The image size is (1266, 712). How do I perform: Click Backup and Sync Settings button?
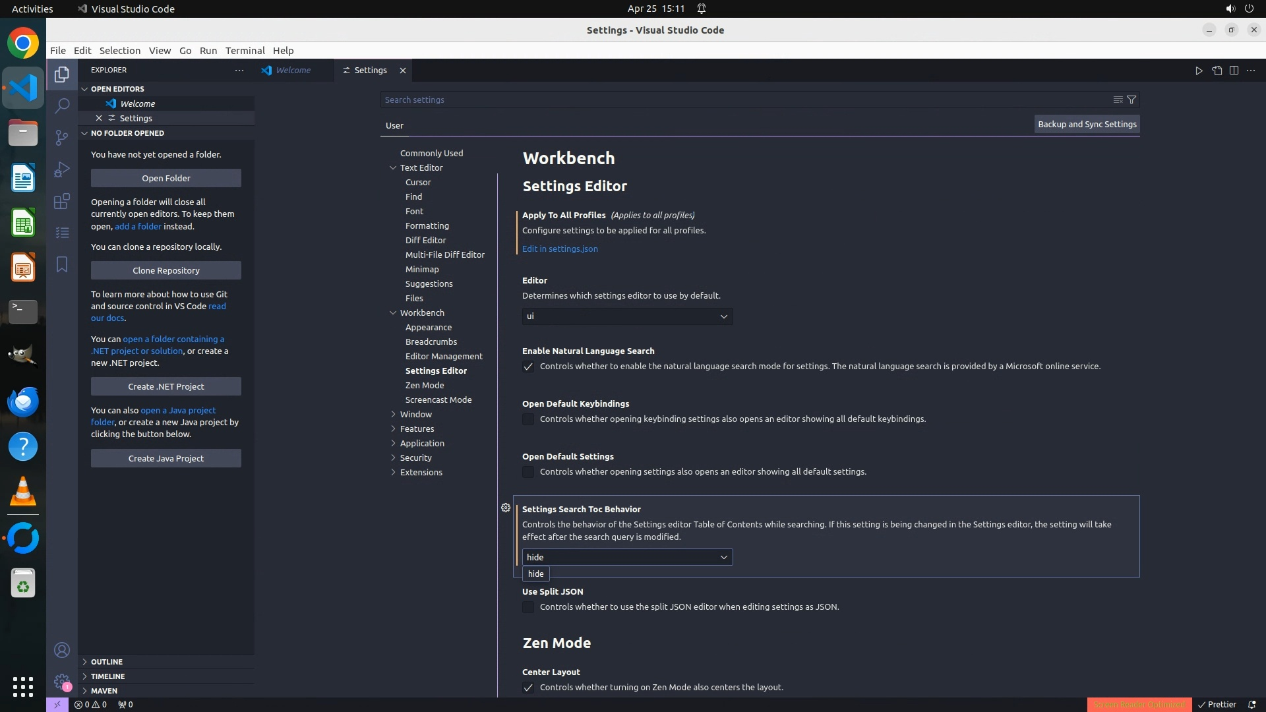click(1087, 124)
